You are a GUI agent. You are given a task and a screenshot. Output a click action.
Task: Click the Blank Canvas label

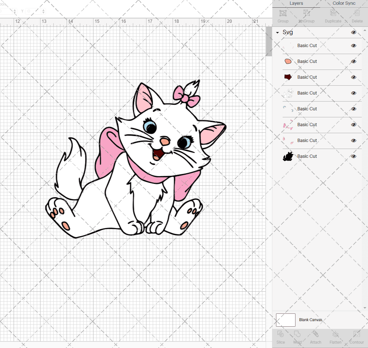coord(311,320)
